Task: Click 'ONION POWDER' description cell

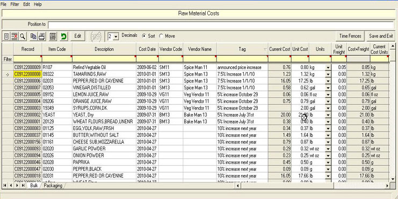Action: tap(104, 156)
